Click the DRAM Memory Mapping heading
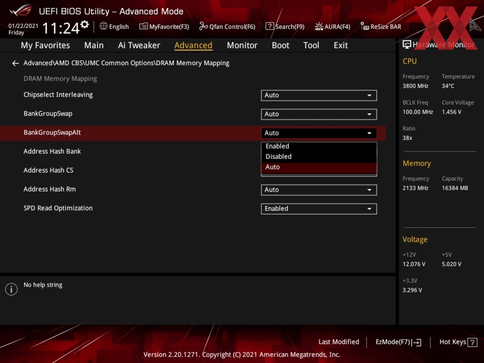The width and height of the screenshot is (484, 363). 60,79
